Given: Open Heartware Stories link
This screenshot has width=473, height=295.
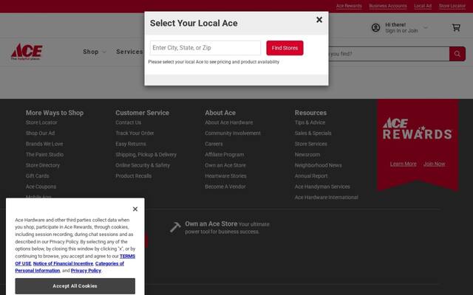Looking at the screenshot, I should click(x=225, y=176).
